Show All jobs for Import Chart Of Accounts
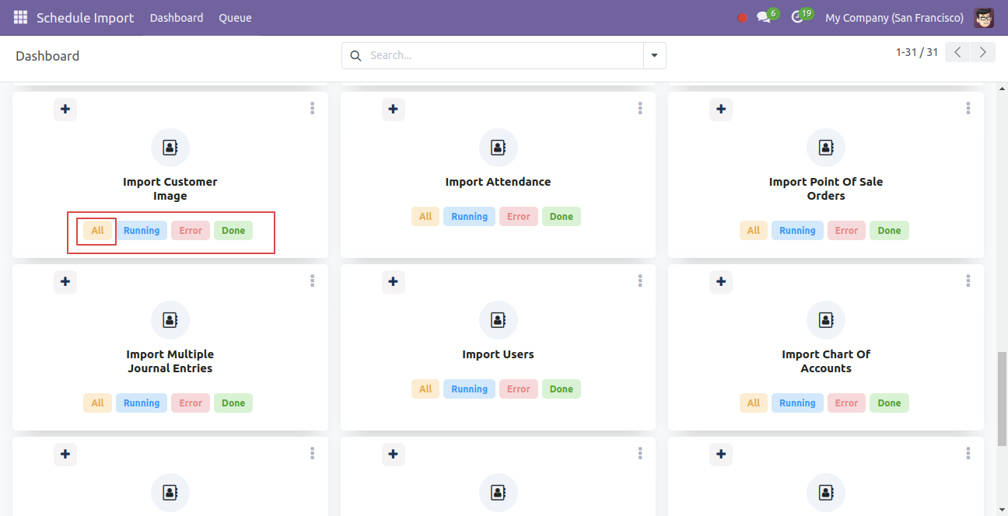 (754, 403)
